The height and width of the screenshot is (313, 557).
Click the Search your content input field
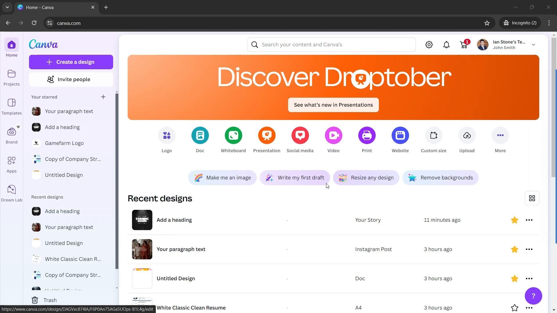(337, 45)
